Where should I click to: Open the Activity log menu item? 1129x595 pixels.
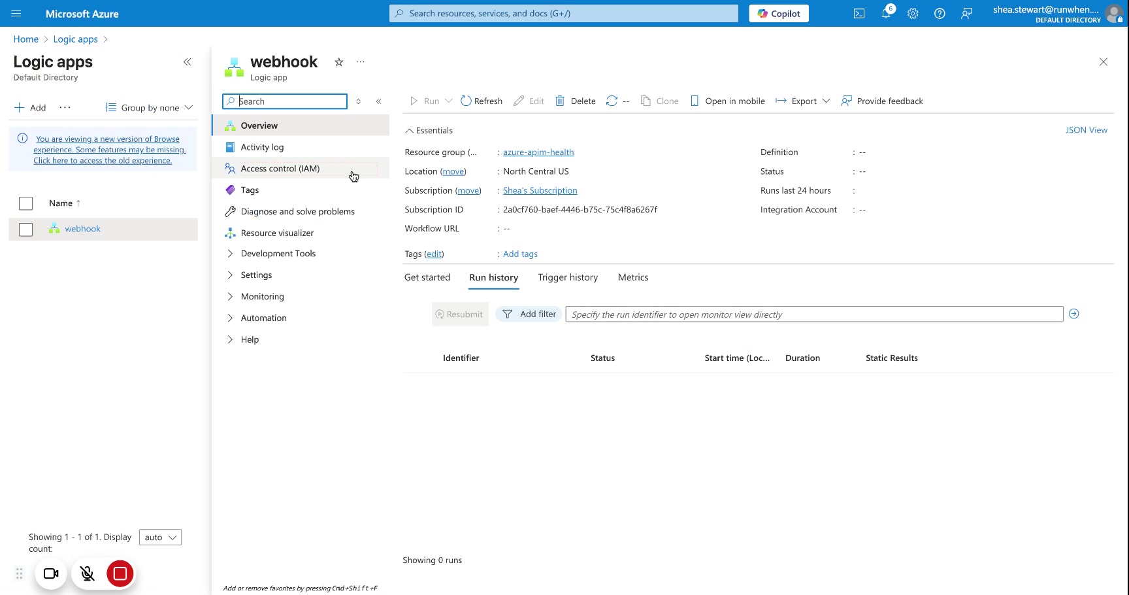(262, 147)
